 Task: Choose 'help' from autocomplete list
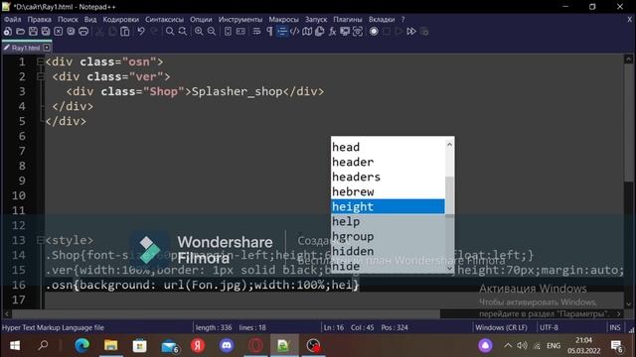coord(388,221)
